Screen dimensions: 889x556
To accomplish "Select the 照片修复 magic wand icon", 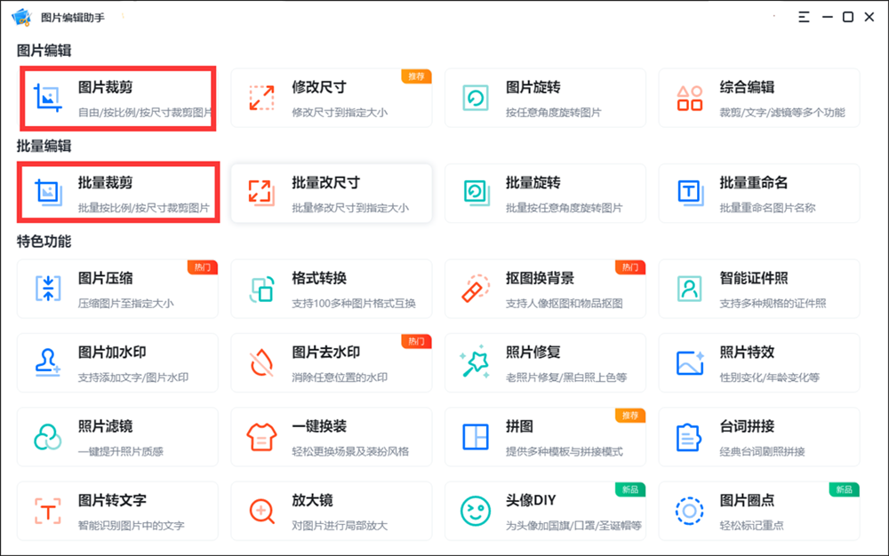I will [x=475, y=361].
